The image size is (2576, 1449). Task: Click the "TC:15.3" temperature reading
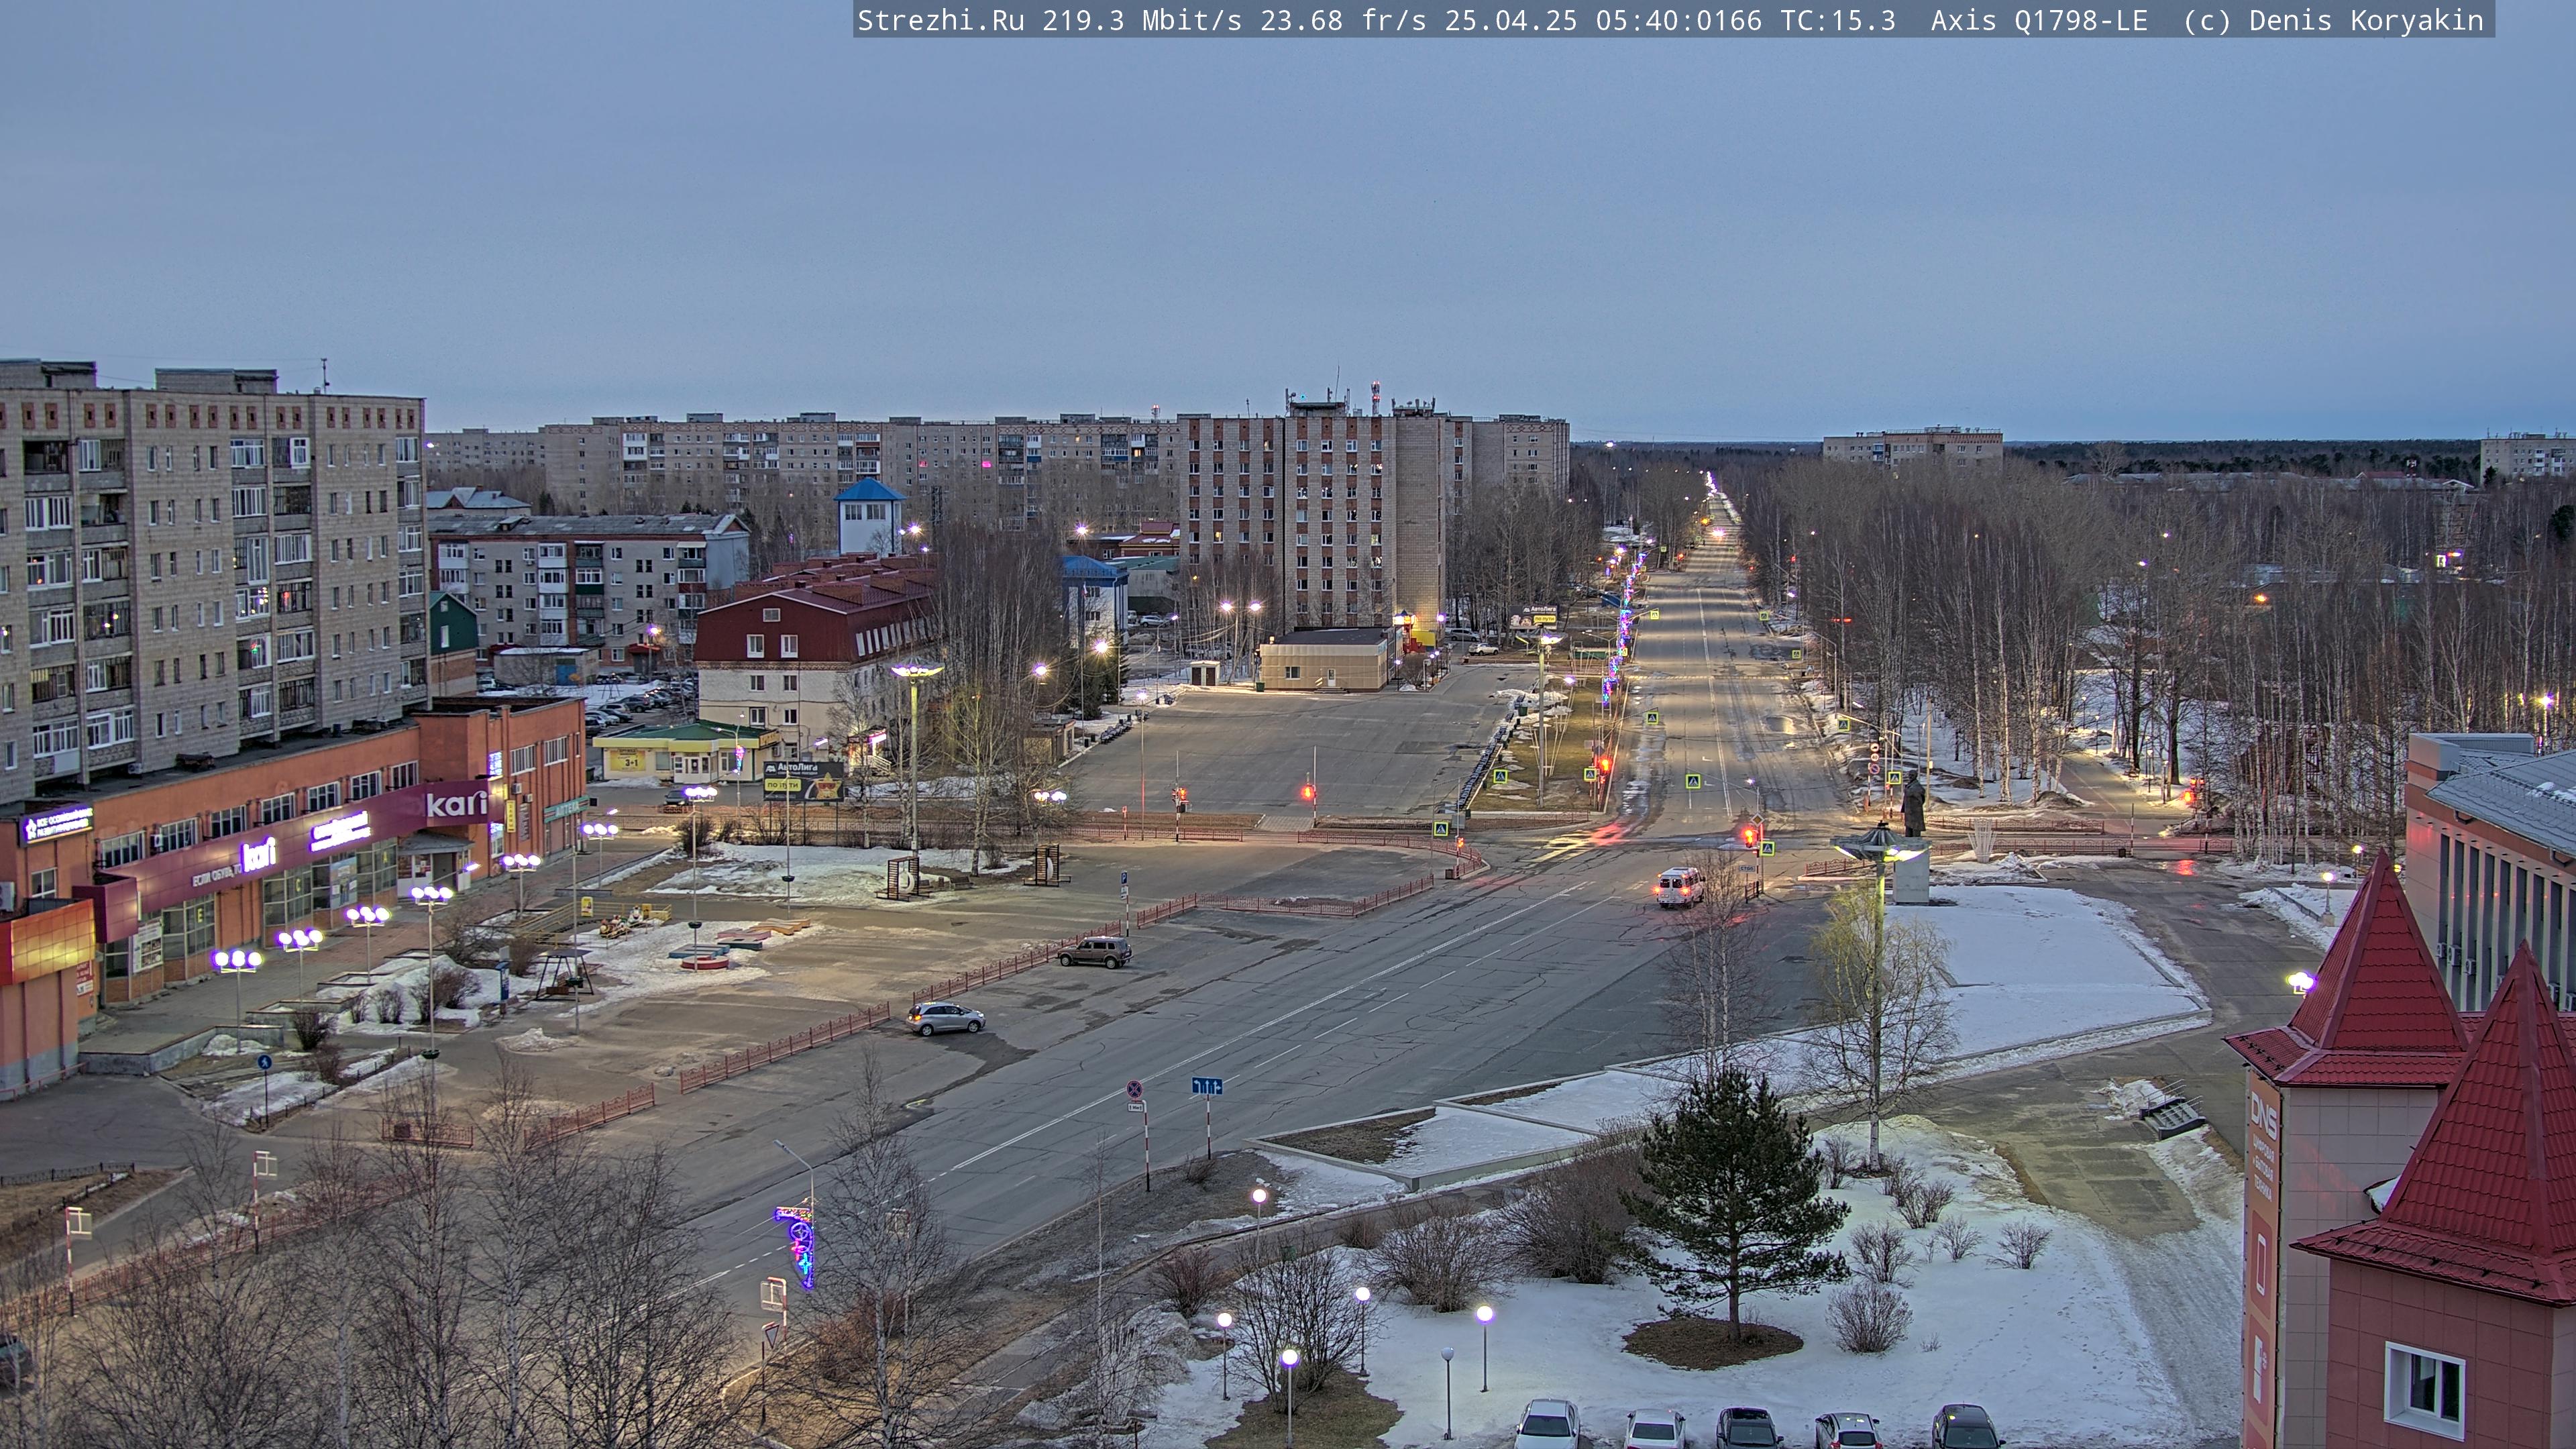1838,20
